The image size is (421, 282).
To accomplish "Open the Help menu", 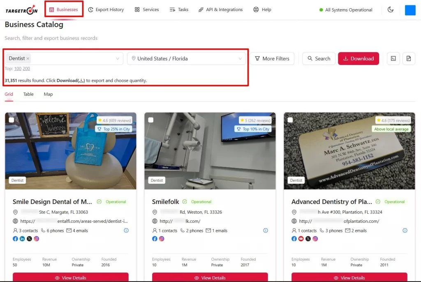I will click(262, 10).
